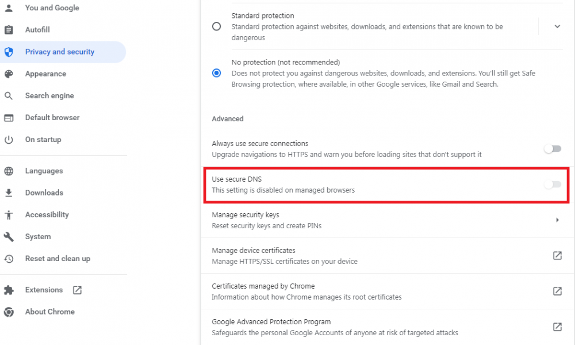Click the Privacy and security shield icon
The width and height of the screenshot is (575, 345).
(9, 52)
